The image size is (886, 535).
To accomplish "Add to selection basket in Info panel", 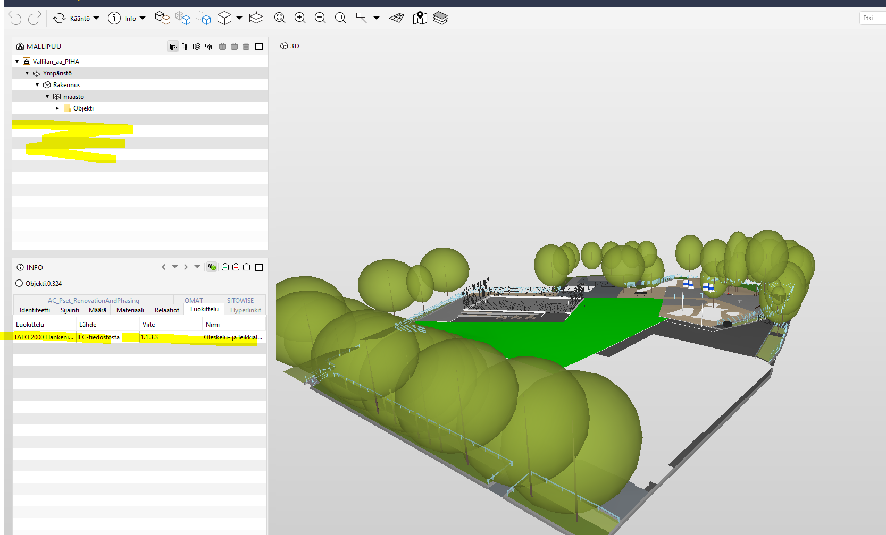I will click(x=225, y=267).
